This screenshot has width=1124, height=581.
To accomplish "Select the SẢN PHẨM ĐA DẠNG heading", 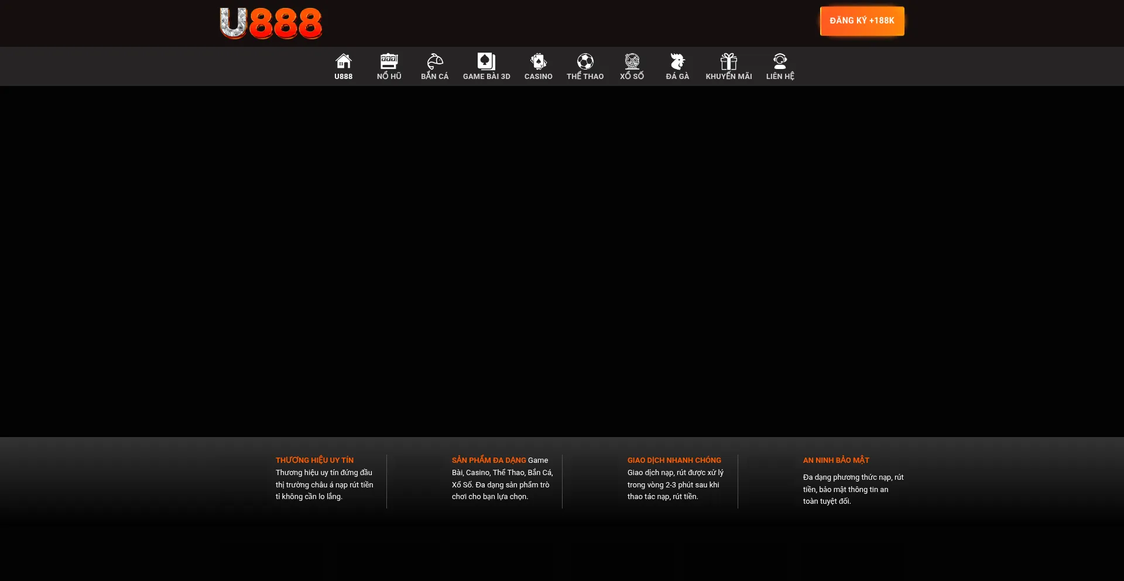I will coord(488,460).
